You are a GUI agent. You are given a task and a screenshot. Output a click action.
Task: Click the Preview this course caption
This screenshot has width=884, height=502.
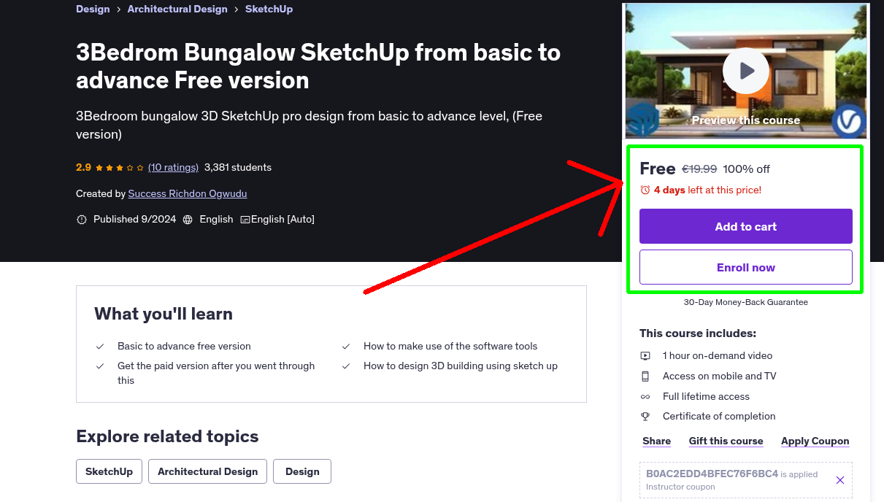[745, 120]
